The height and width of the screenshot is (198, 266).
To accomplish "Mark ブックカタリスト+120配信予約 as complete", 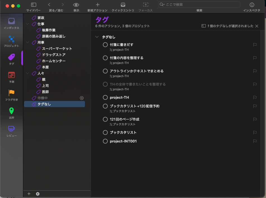I will 105,106.
